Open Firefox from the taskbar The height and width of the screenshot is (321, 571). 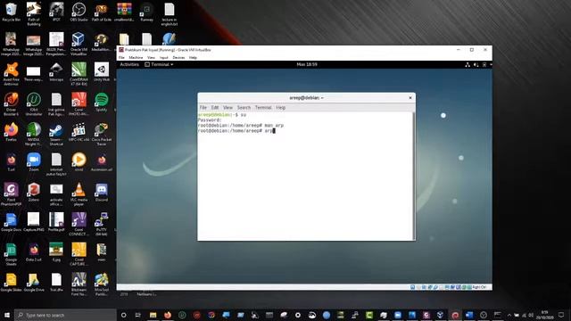point(168,315)
